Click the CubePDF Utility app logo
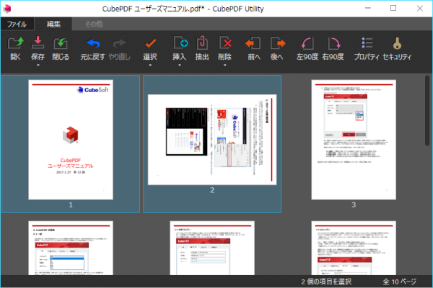The image size is (433, 288). click(7, 9)
